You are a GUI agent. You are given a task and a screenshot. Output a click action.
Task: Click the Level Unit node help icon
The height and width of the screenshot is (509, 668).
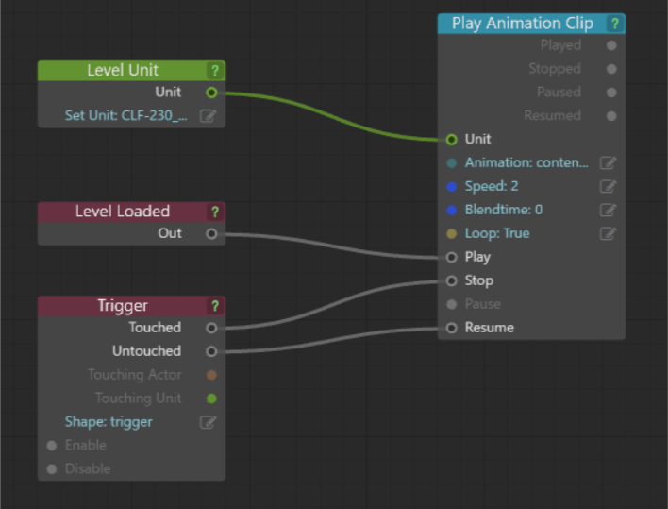click(215, 71)
